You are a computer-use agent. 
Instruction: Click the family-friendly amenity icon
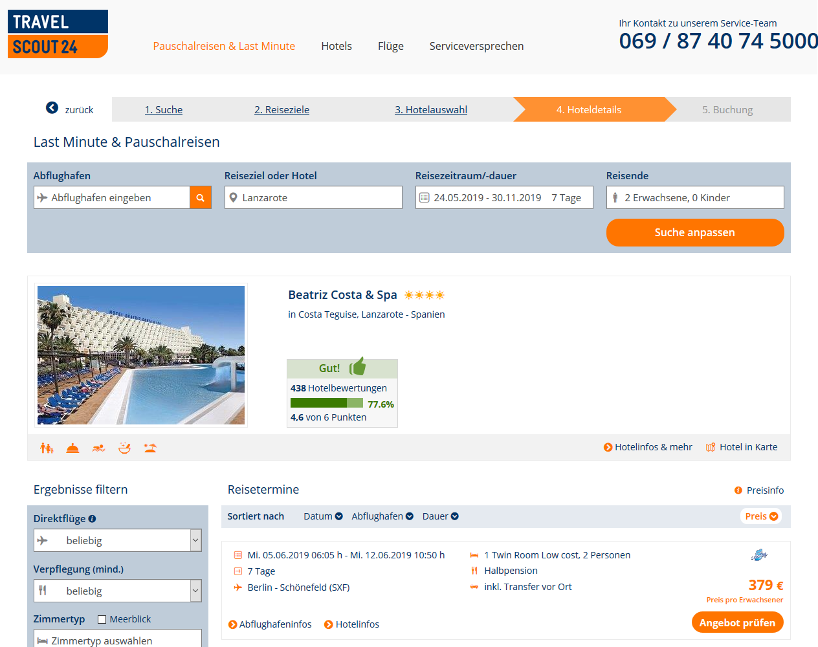47,448
